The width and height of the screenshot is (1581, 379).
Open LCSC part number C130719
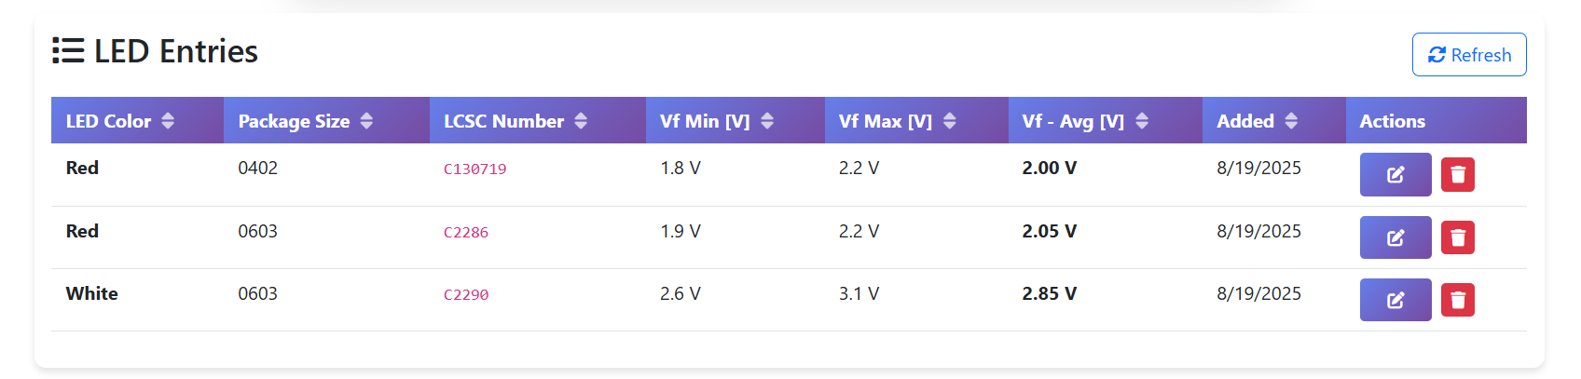pyautogui.click(x=474, y=169)
